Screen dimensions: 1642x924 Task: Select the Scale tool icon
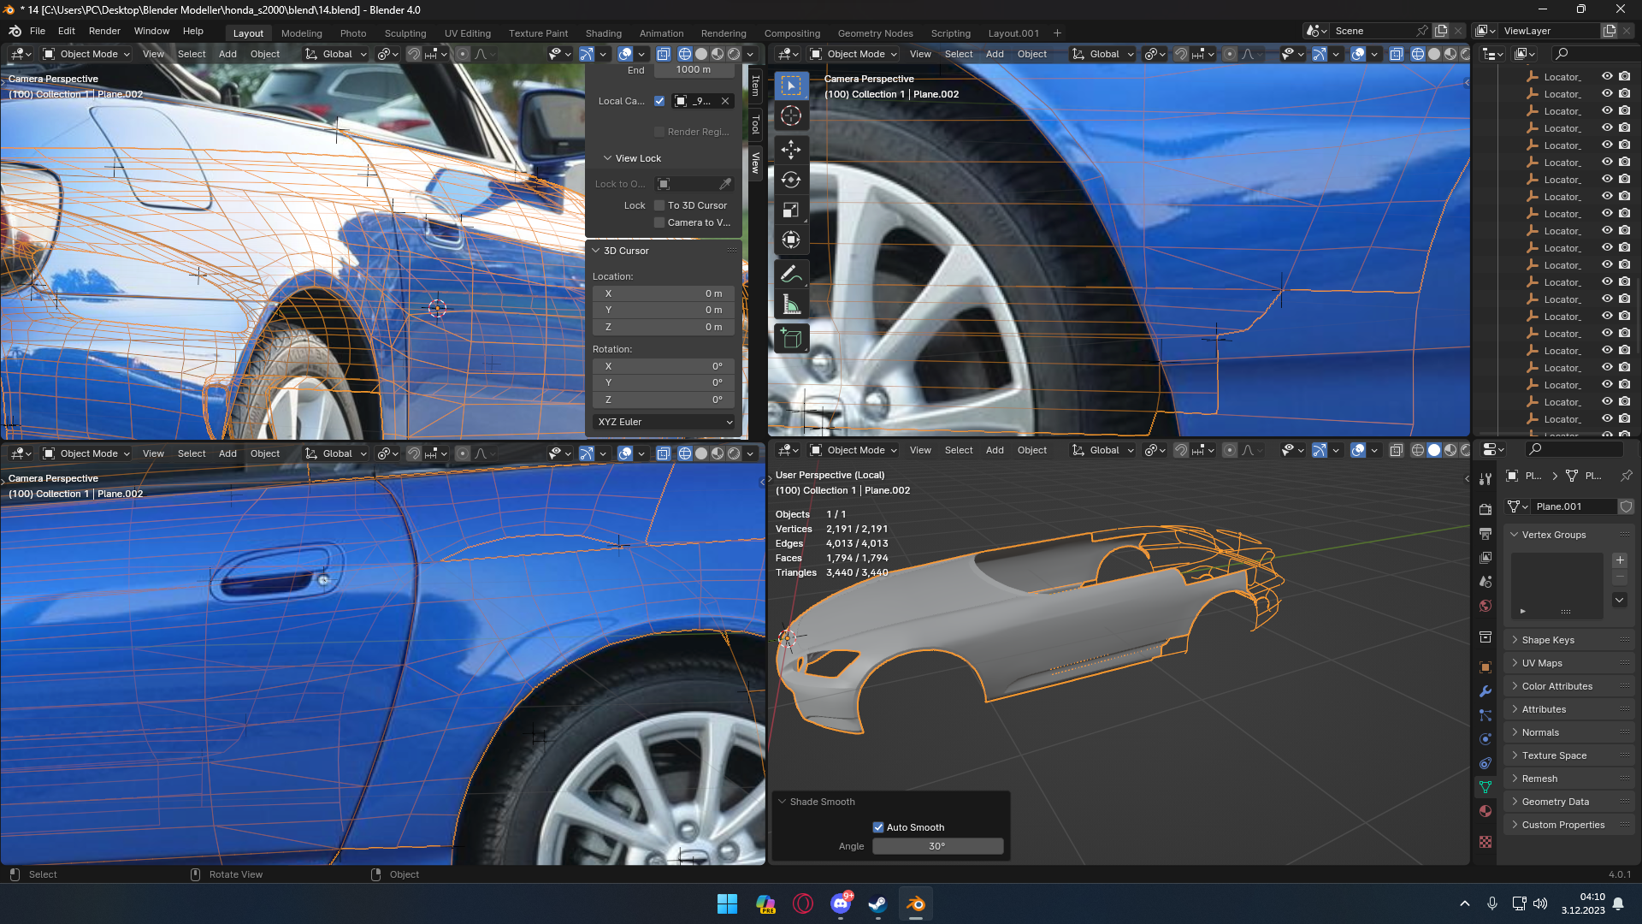pyautogui.click(x=790, y=210)
